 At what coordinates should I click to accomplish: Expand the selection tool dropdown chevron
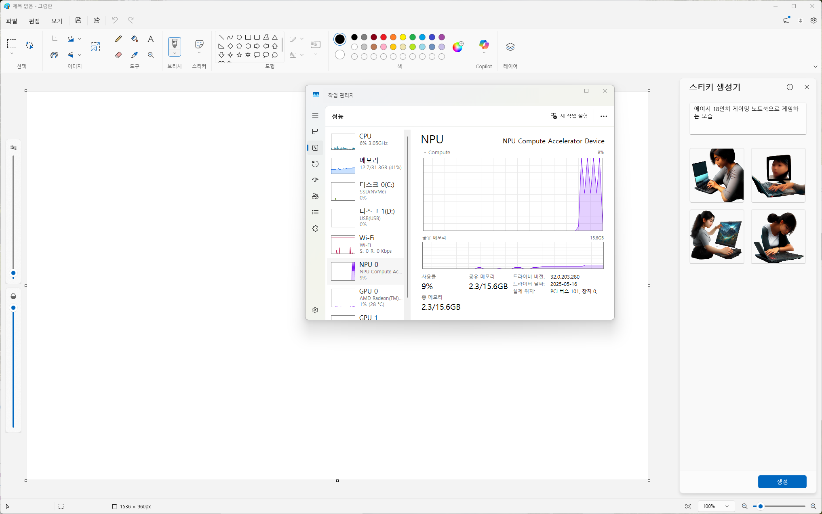click(x=12, y=54)
